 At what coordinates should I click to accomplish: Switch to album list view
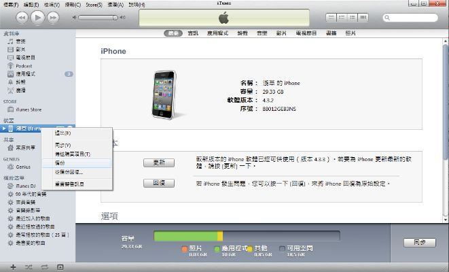point(342,18)
